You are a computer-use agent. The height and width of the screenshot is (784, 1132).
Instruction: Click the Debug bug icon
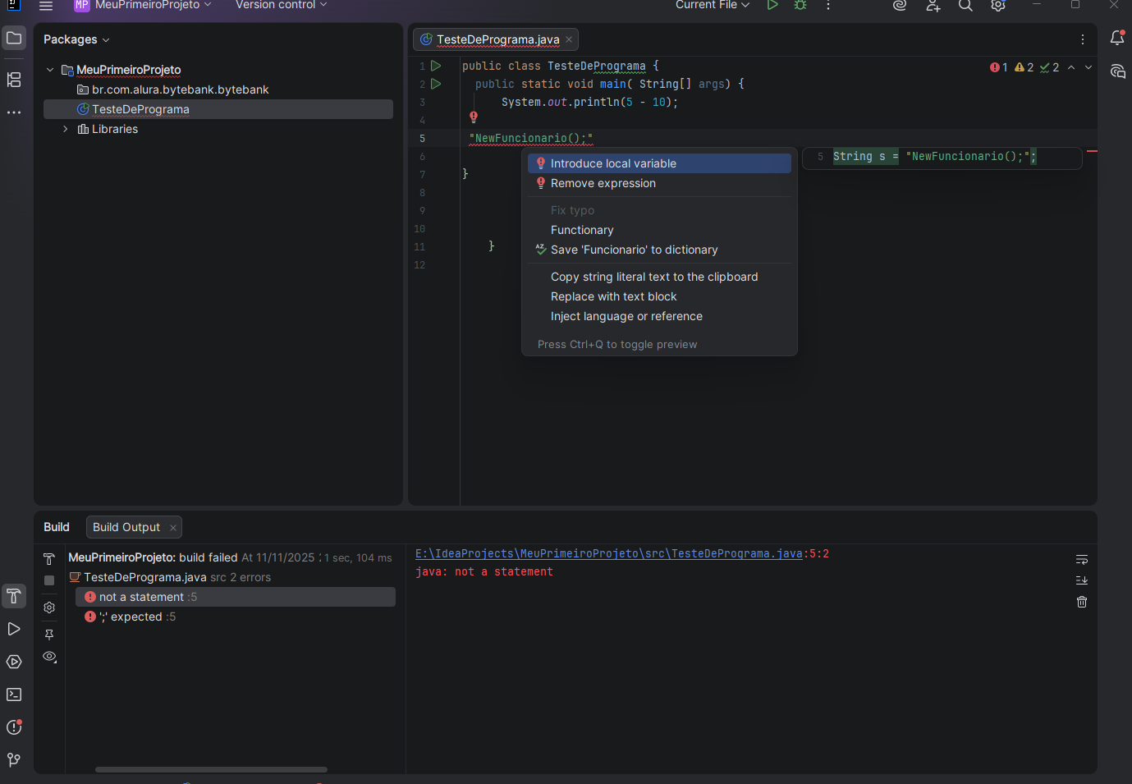click(x=800, y=5)
